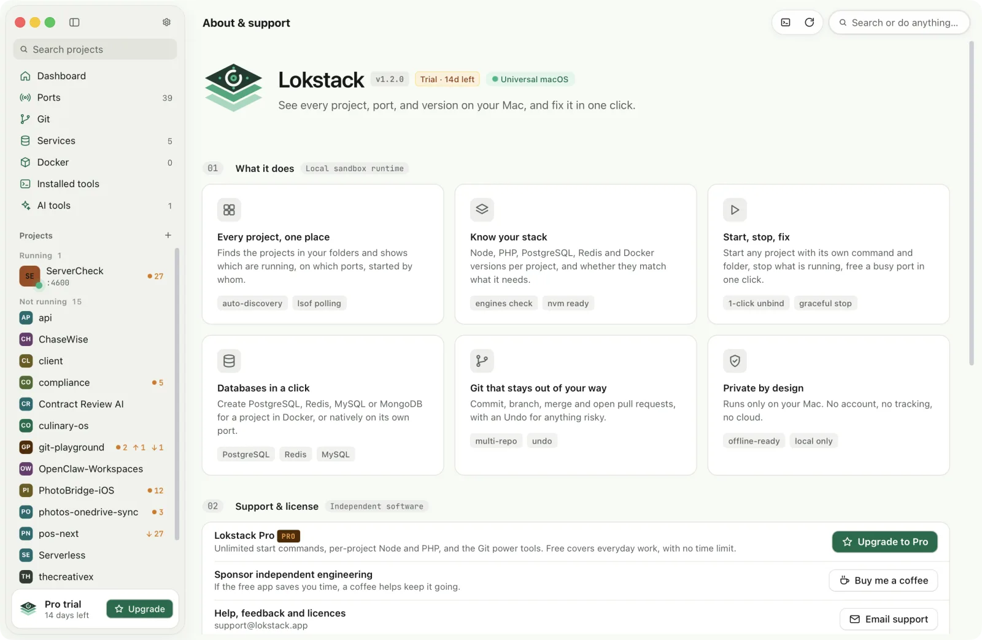Screen dimensions: 982x640
Task: Select the git-playground project
Action: click(x=93, y=447)
